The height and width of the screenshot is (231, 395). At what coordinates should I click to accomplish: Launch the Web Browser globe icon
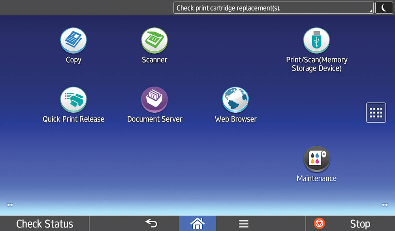[235, 100]
